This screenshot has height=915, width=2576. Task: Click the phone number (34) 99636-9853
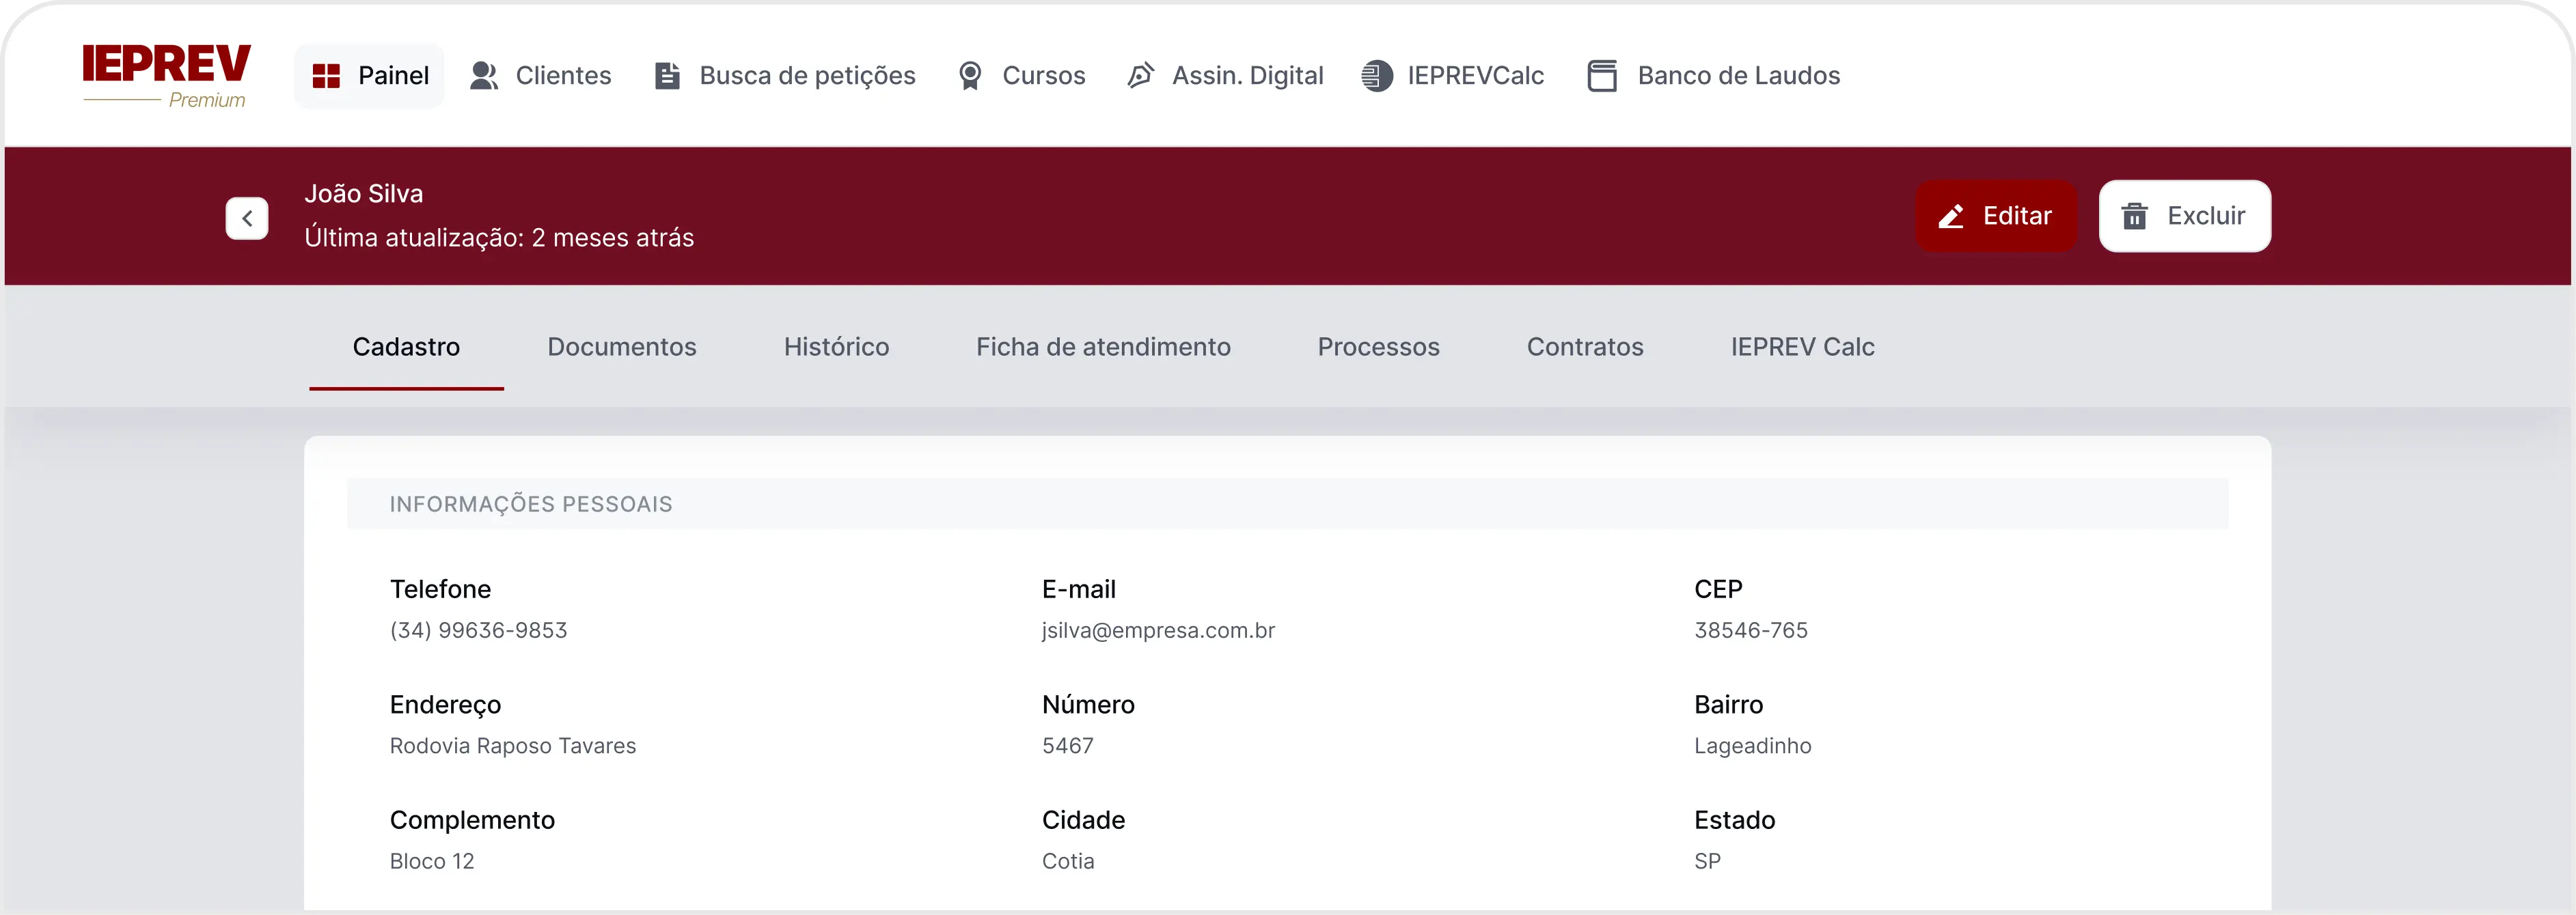click(478, 630)
